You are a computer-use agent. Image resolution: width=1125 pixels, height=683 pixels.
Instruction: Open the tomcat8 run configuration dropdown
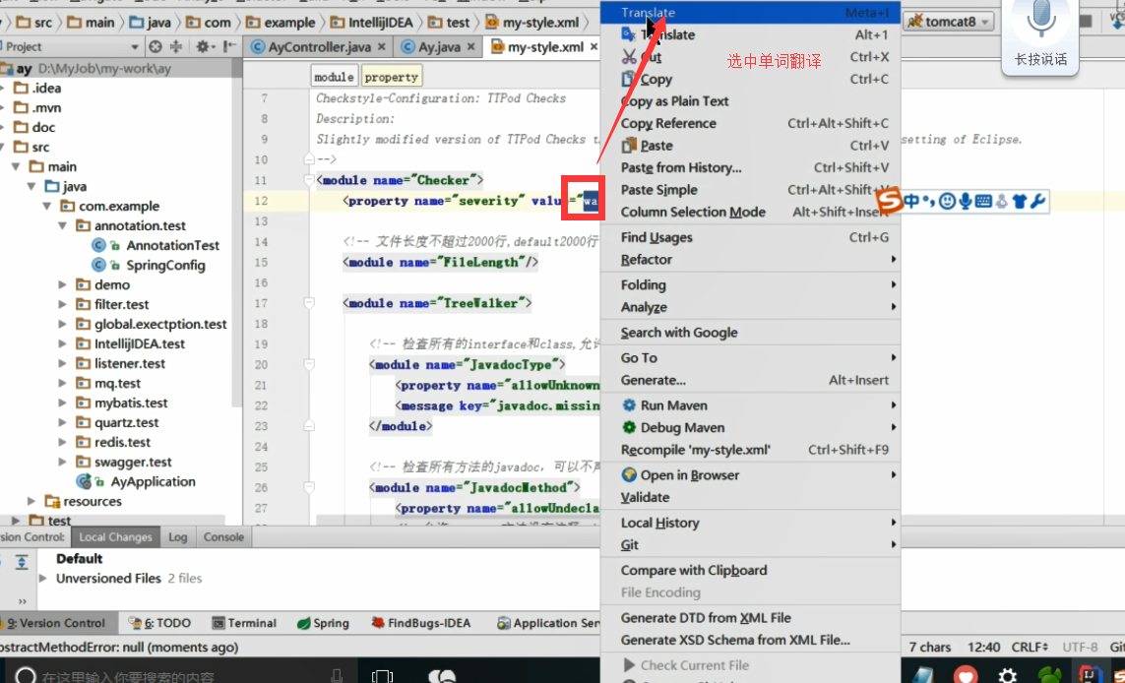tap(949, 22)
